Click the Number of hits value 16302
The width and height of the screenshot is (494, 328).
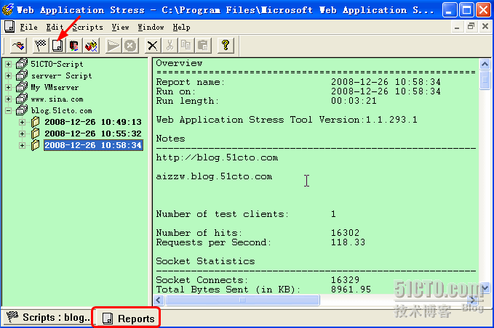pyautogui.click(x=345, y=233)
